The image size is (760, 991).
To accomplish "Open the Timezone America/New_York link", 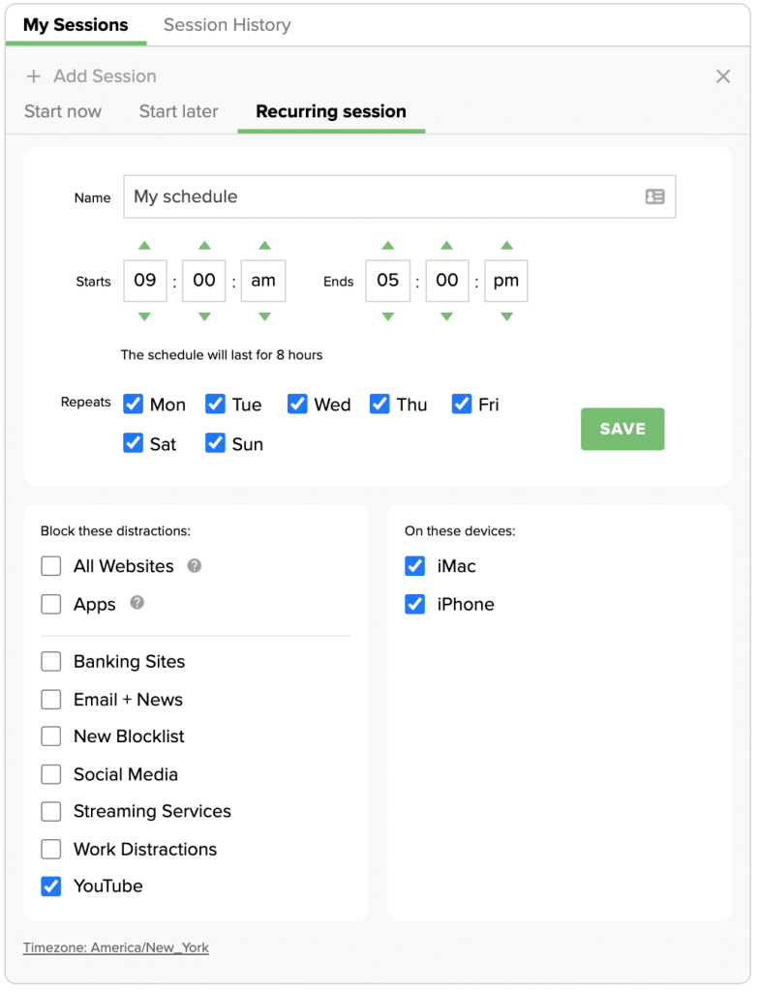I will pyautogui.click(x=115, y=947).
